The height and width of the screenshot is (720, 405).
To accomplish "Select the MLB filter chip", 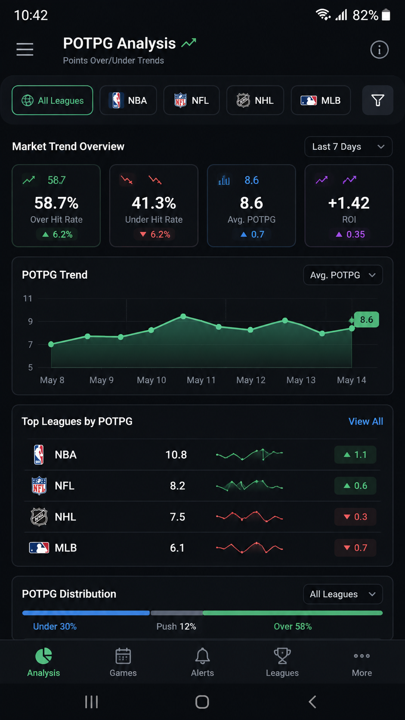I will tap(321, 100).
